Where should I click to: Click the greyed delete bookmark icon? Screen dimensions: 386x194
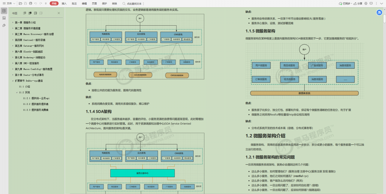pos(41,13)
